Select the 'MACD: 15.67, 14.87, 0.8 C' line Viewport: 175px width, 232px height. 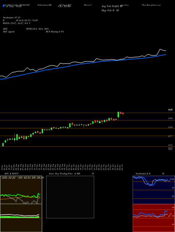[17, 23]
